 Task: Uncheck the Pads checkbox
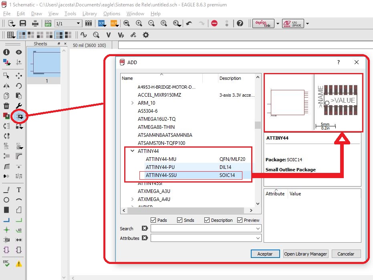153,220
